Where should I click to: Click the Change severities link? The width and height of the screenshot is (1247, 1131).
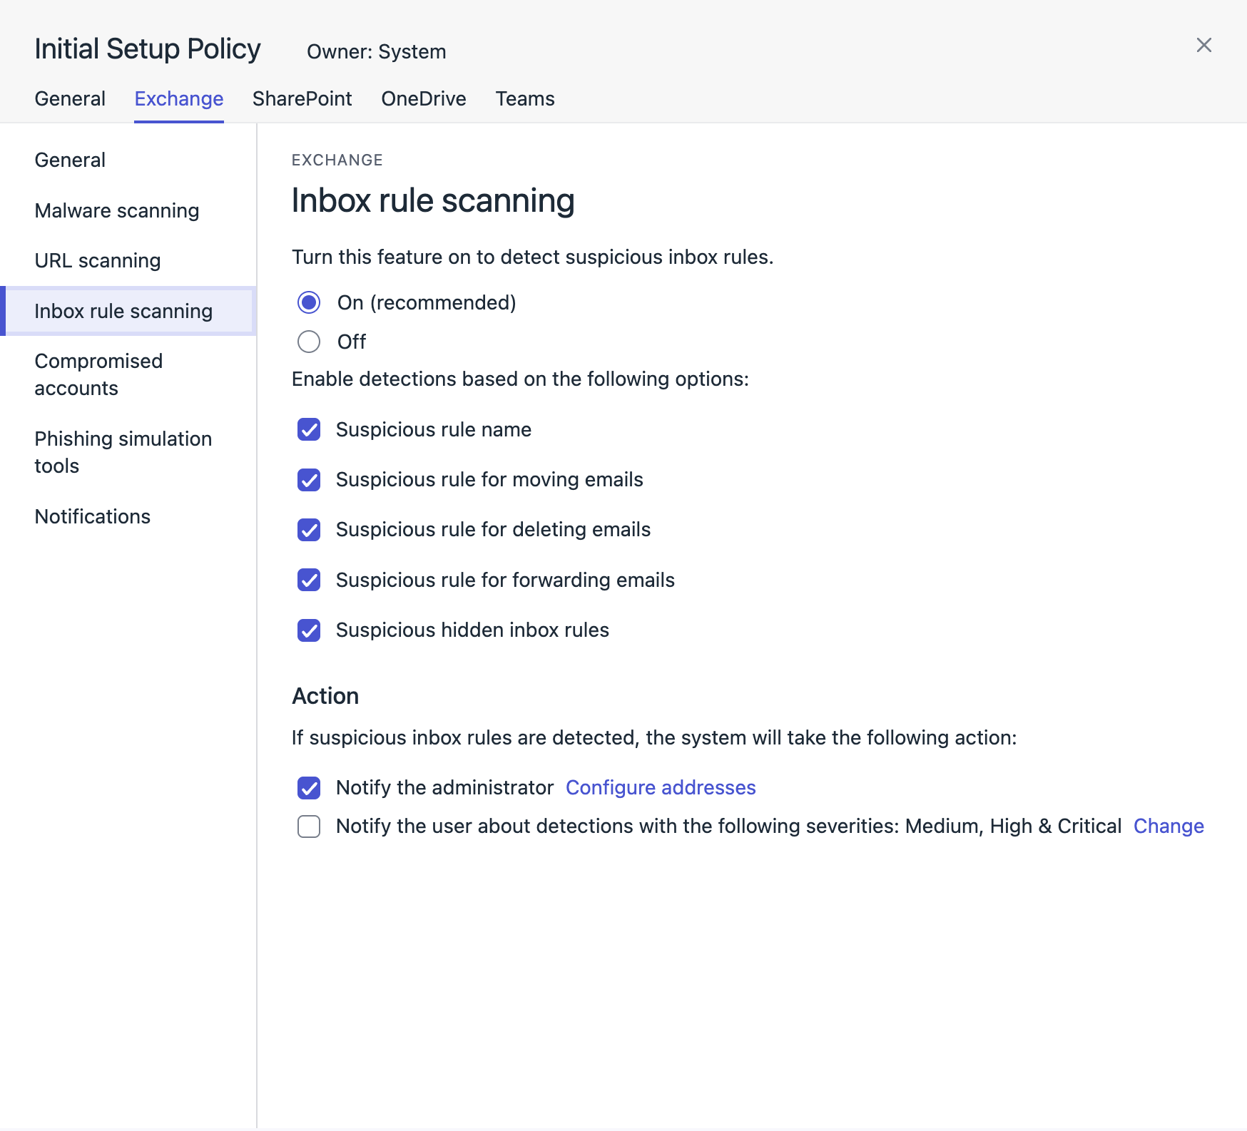pos(1168,826)
